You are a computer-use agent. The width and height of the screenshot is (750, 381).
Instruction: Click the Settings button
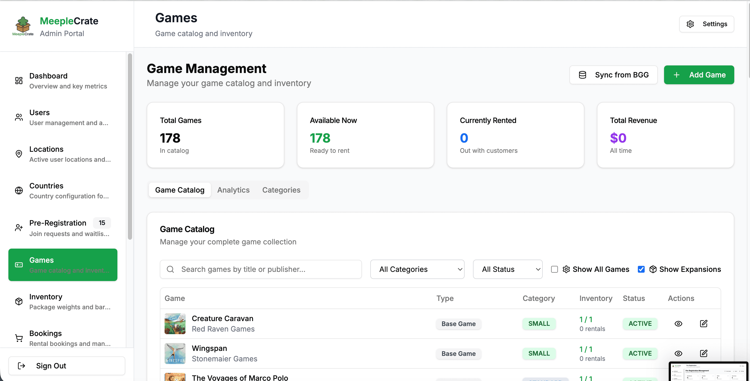pyautogui.click(x=706, y=24)
